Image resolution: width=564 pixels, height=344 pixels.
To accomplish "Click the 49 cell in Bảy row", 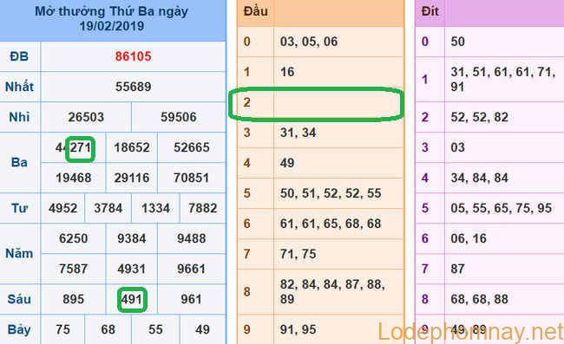I will point(202,329).
